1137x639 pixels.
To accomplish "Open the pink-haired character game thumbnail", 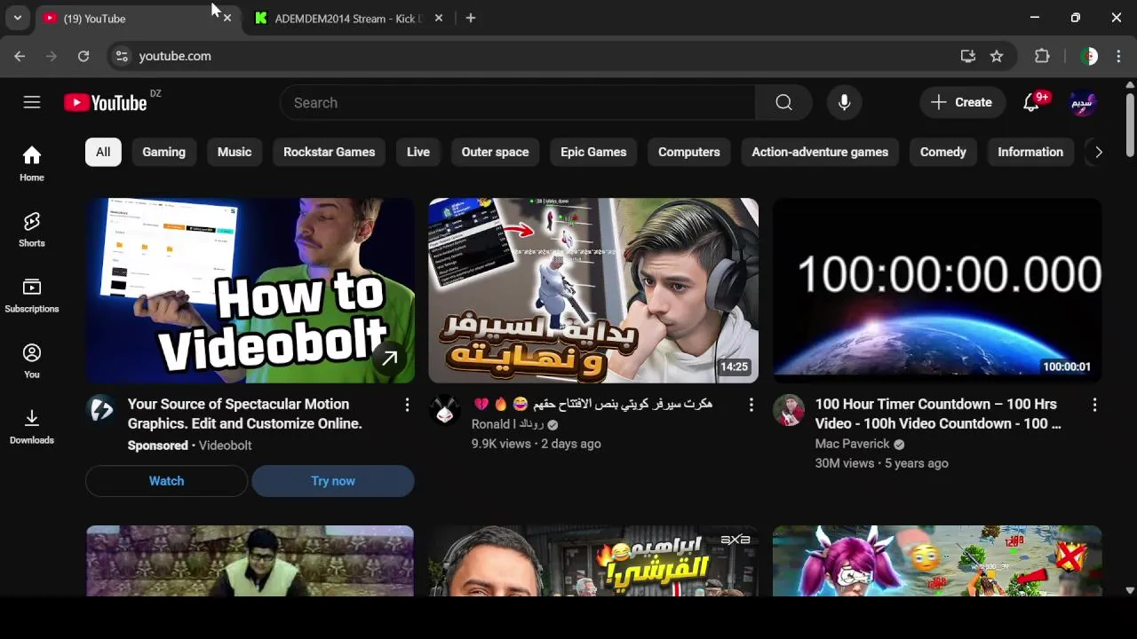I will (x=937, y=561).
